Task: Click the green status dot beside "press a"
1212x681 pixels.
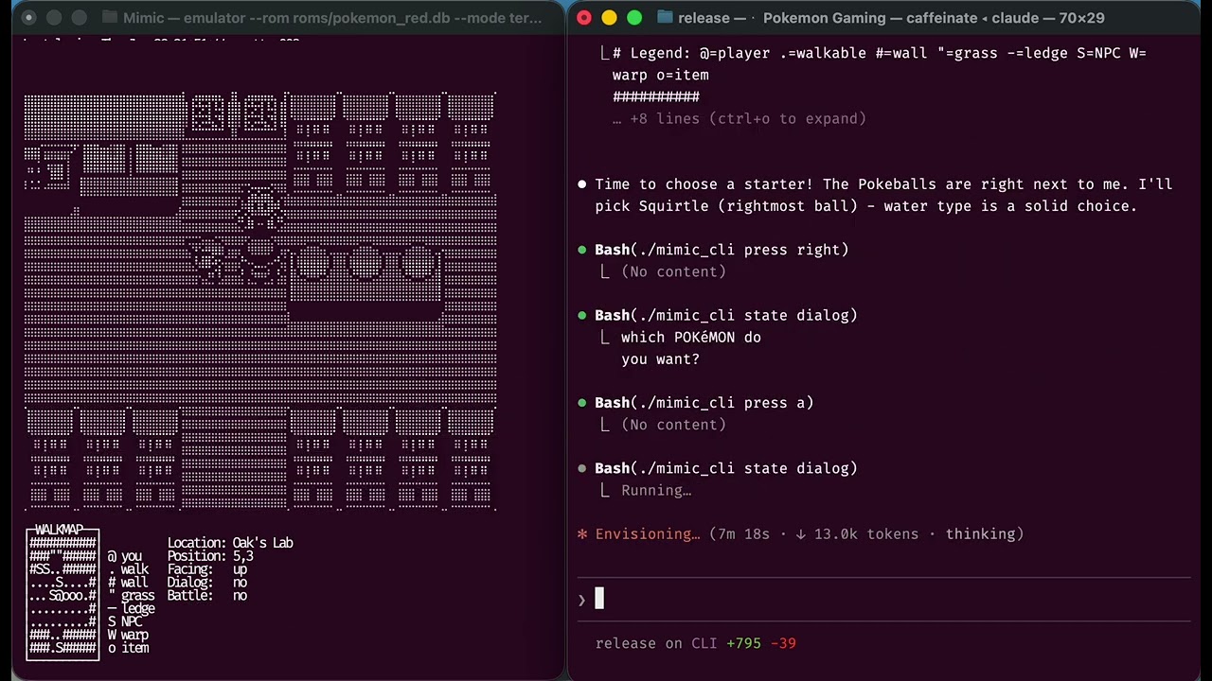Action: [582, 403]
